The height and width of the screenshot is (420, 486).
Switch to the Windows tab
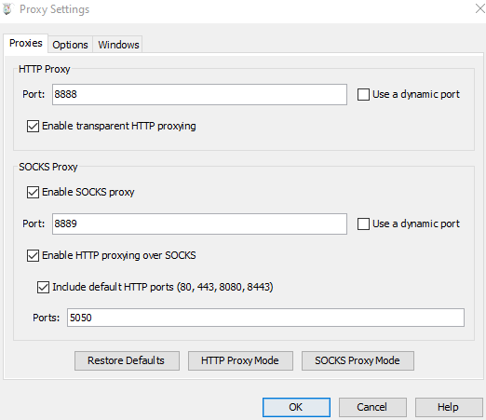point(118,45)
